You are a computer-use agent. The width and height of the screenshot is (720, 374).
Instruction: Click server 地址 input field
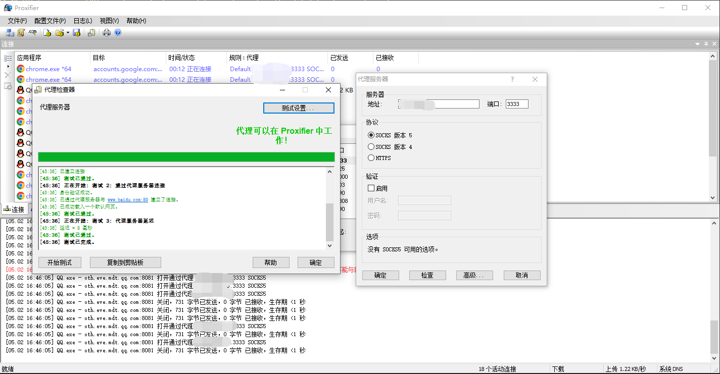[439, 104]
